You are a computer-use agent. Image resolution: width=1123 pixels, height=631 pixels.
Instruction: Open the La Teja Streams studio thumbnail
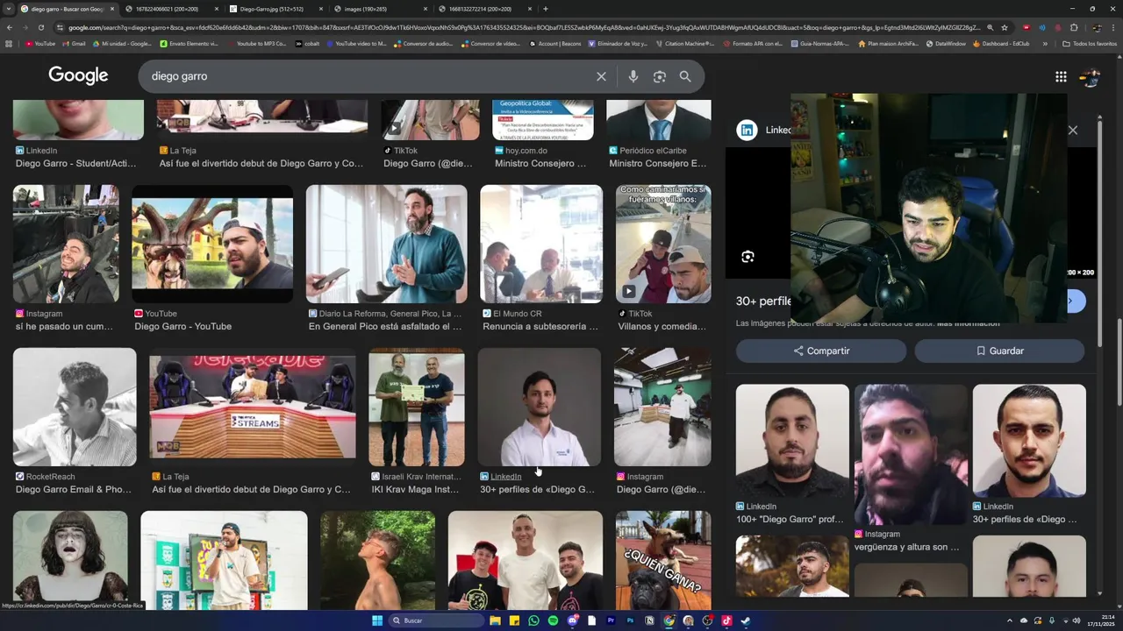coord(253,407)
